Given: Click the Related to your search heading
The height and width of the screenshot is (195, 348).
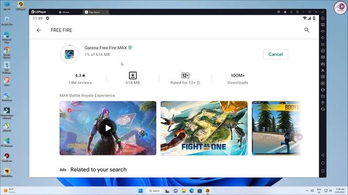Looking at the screenshot, I should click(98, 170).
